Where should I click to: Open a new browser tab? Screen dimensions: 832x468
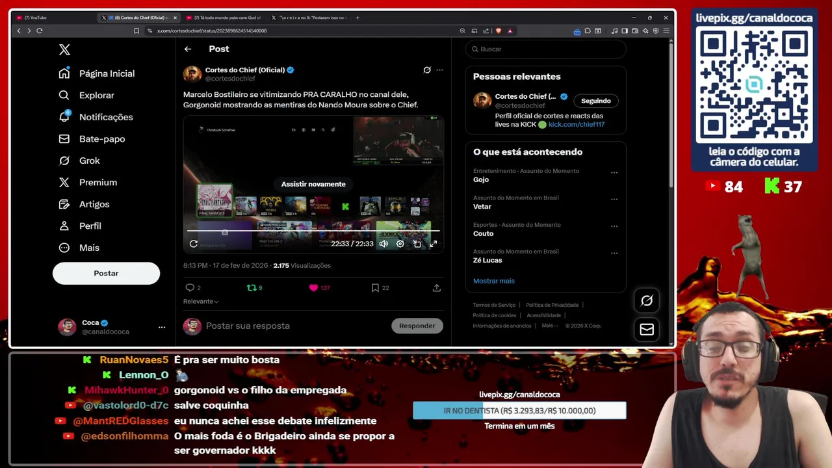[357, 18]
